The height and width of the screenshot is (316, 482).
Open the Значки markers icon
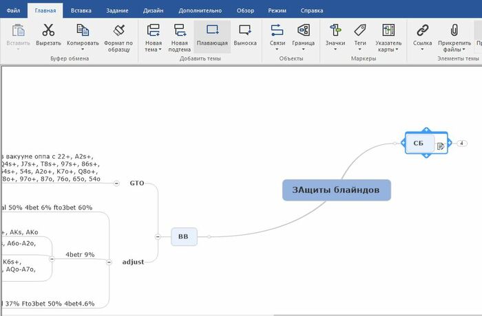click(335, 30)
